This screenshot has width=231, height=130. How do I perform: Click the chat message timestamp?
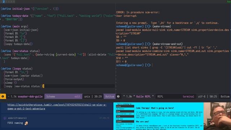tap(104, 118)
